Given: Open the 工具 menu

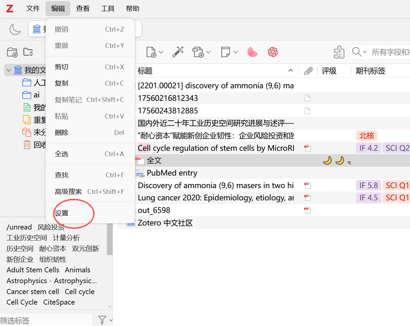Looking at the screenshot, I should pos(108,9).
